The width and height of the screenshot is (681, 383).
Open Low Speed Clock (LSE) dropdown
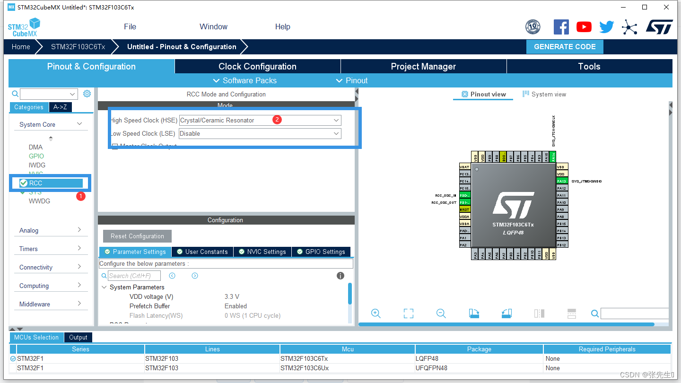pyautogui.click(x=260, y=133)
